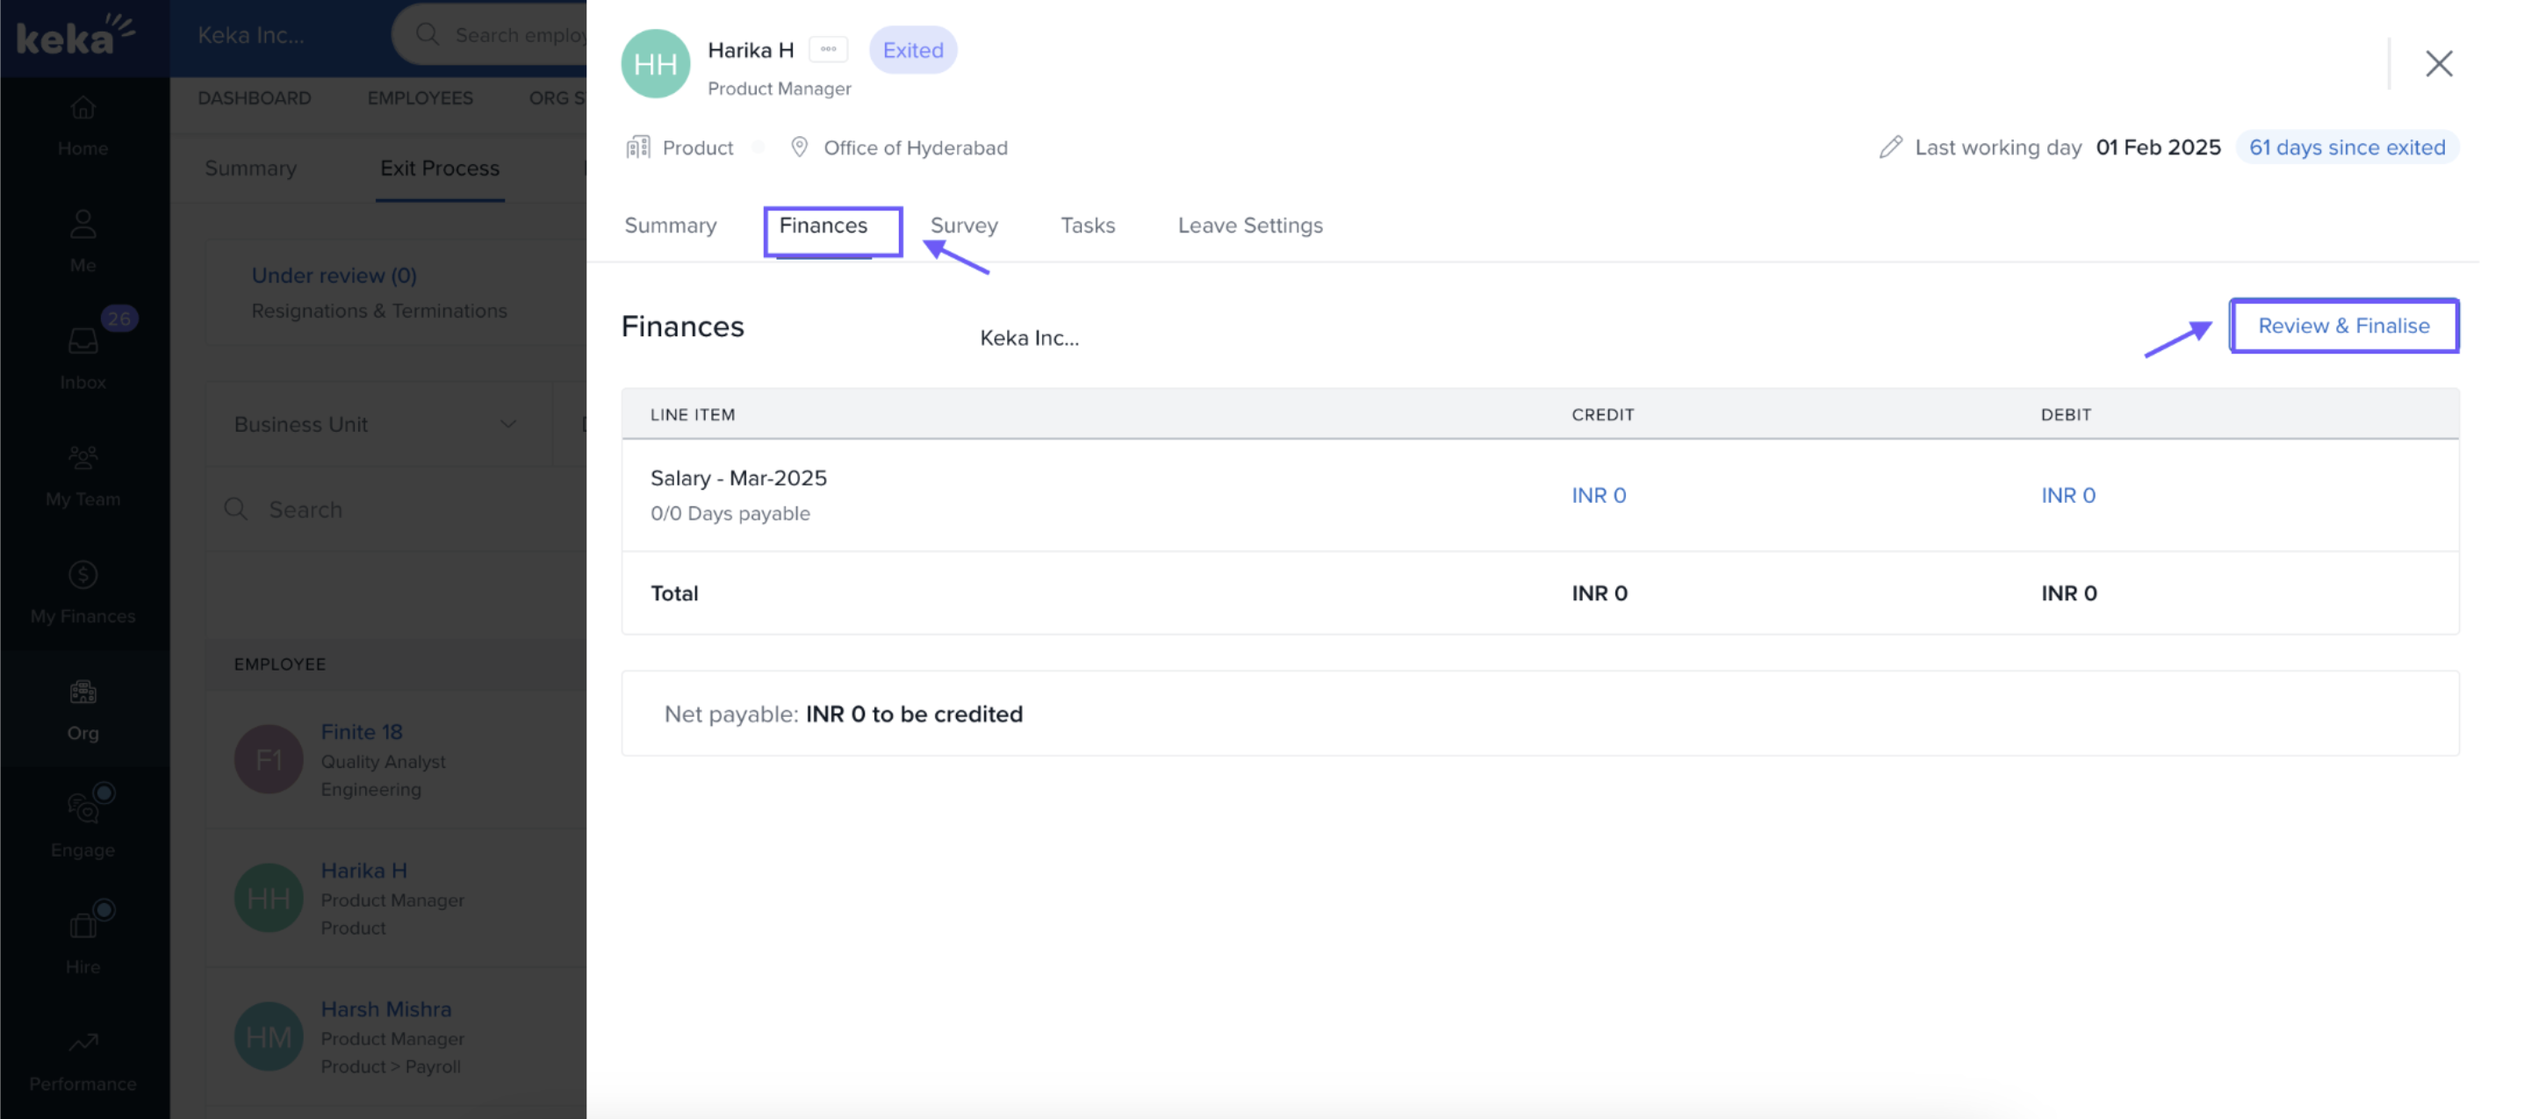
Task: Open the three-dots menu beside Harika H
Action: tap(829, 49)
